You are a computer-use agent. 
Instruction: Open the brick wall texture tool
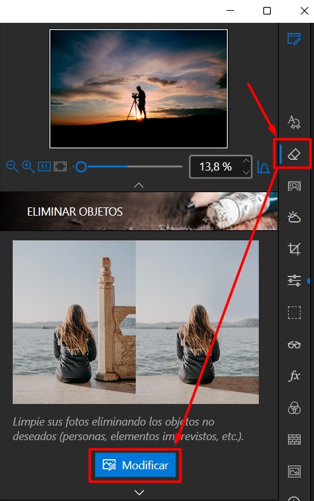(294, 439)
